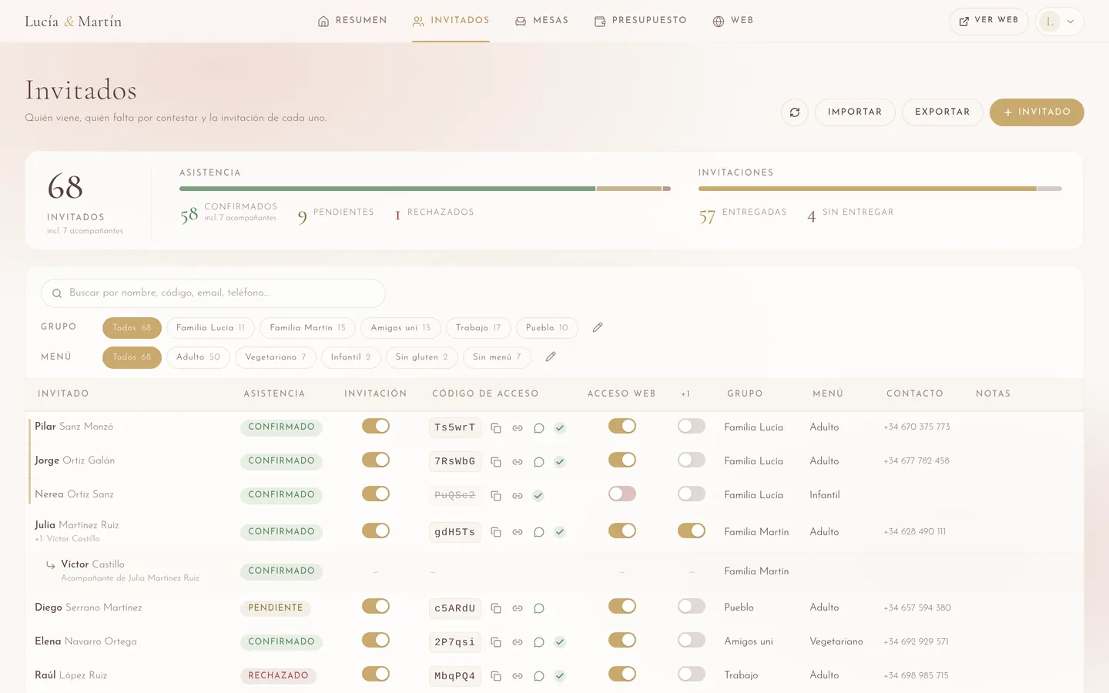Screen dimensions: 1109x693
Task: Copy access code MbqPQ4
Action: coord(496,676)
